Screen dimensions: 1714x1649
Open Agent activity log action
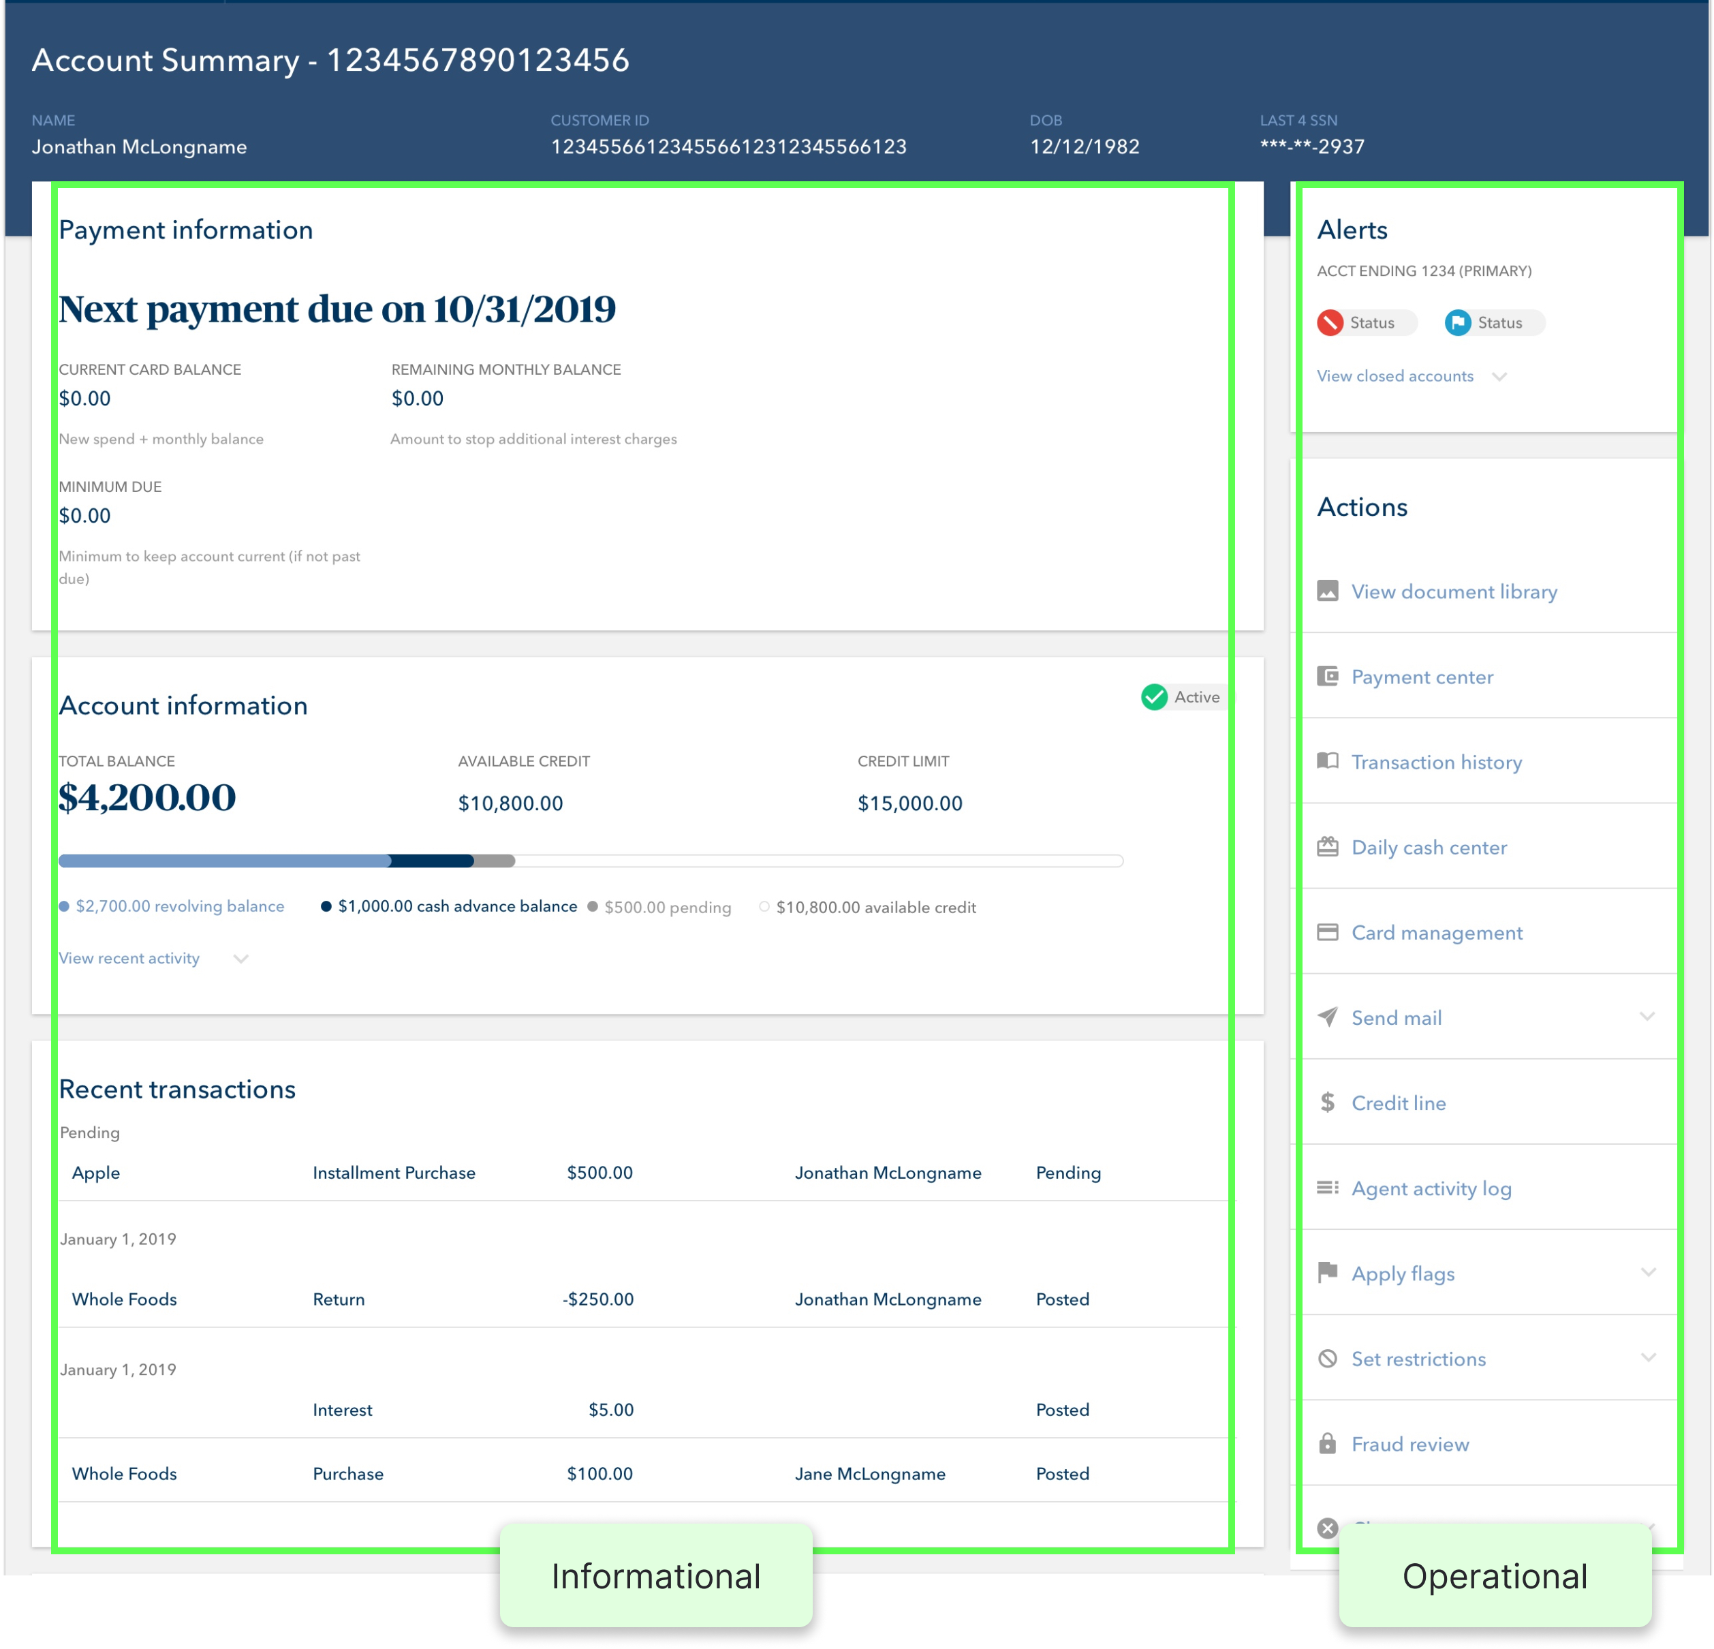pos(1431,1189)
